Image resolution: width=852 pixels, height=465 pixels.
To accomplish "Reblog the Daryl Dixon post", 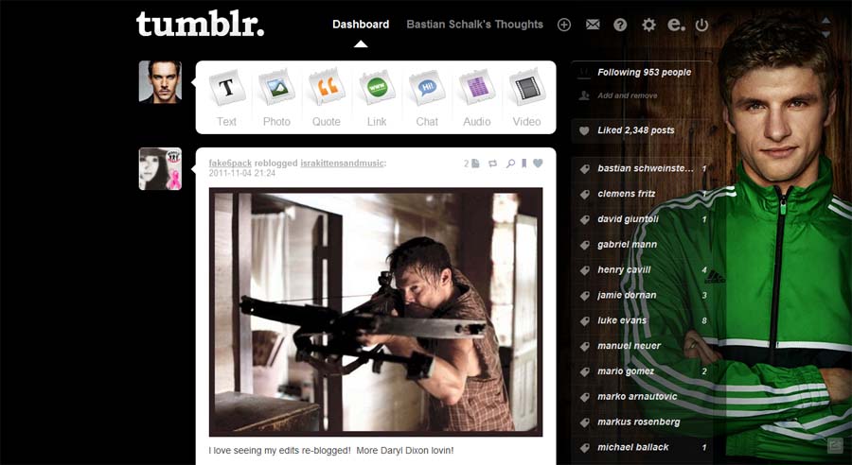I will (493, 164).
